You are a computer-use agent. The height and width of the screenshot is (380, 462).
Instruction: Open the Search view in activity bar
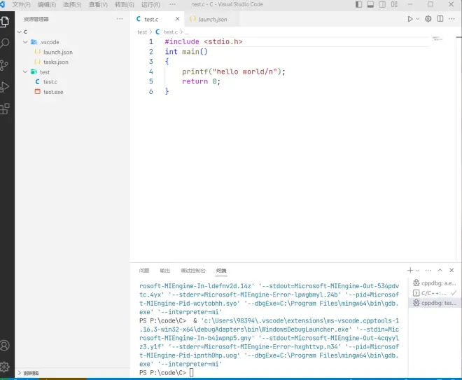click(6, 43)
